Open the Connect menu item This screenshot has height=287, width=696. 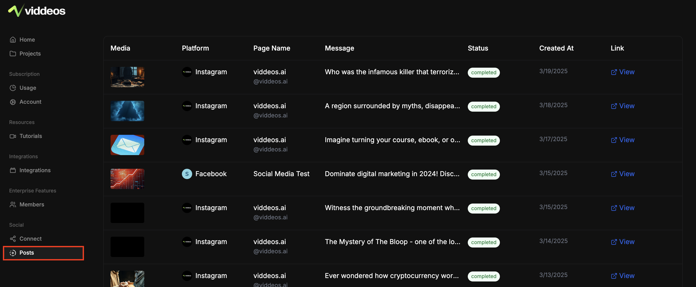[30, 239]
